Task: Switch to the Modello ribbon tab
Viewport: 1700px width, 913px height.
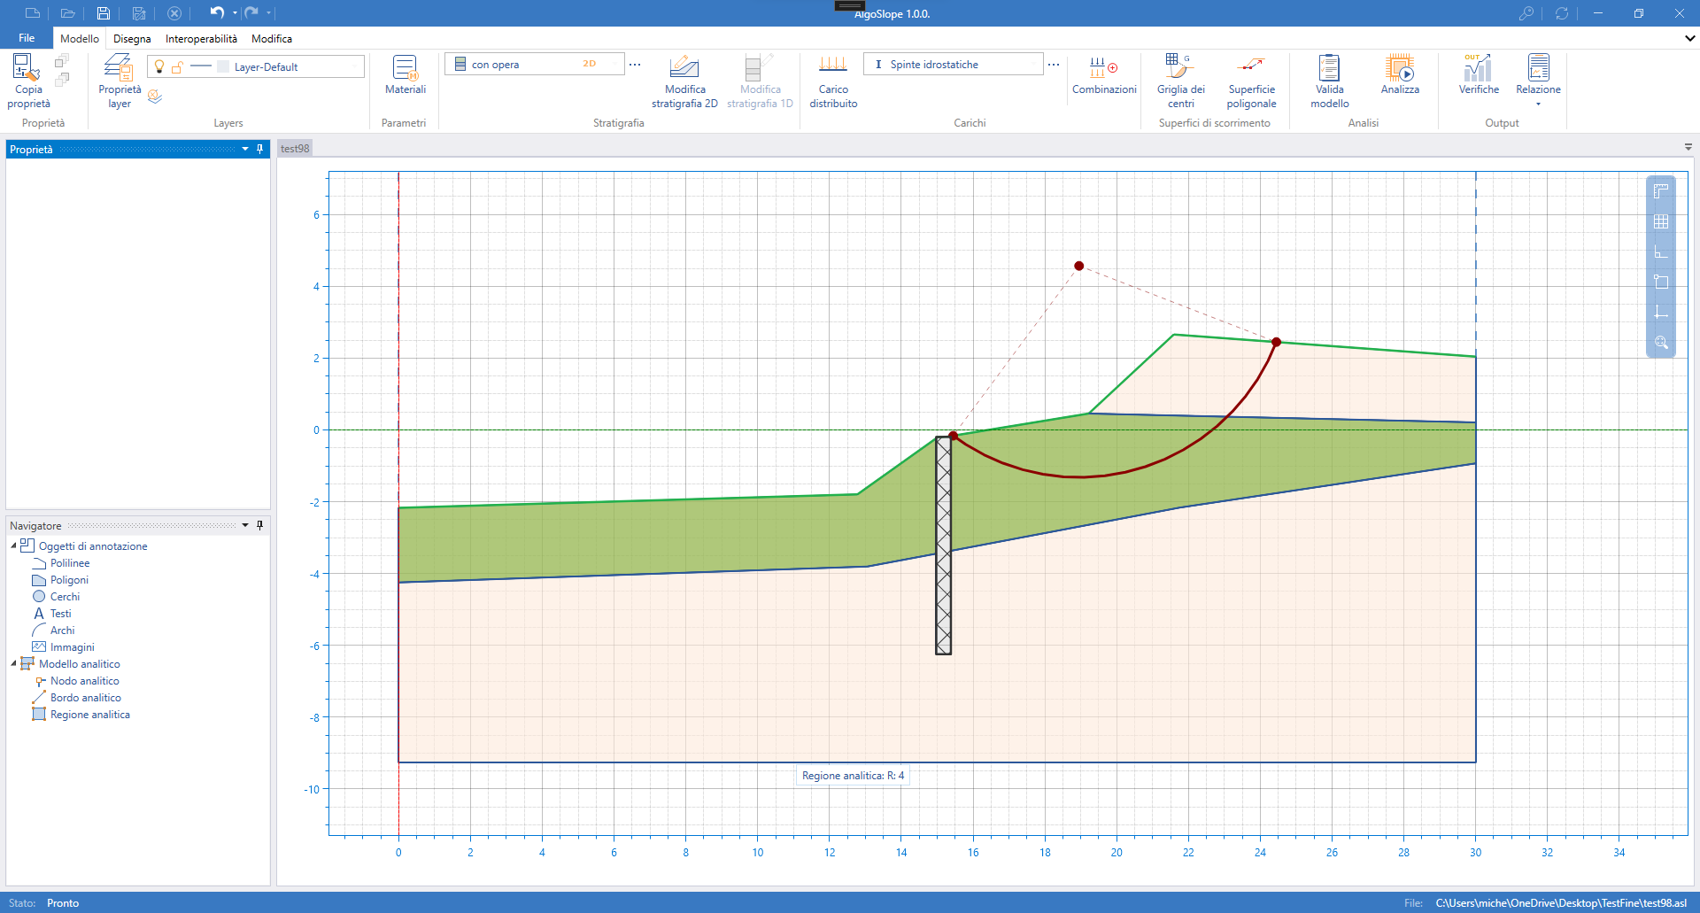Action: pos(80,38)
